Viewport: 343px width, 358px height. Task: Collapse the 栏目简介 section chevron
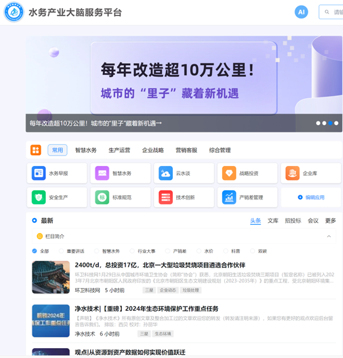(x=329, y=236)
